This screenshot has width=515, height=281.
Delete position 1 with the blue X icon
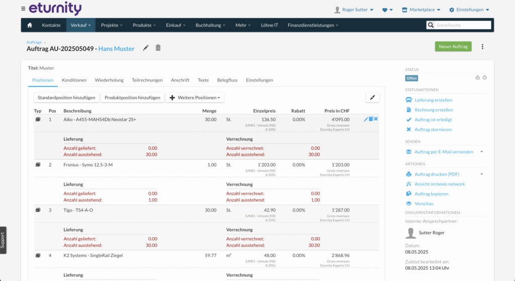(376, 119)
